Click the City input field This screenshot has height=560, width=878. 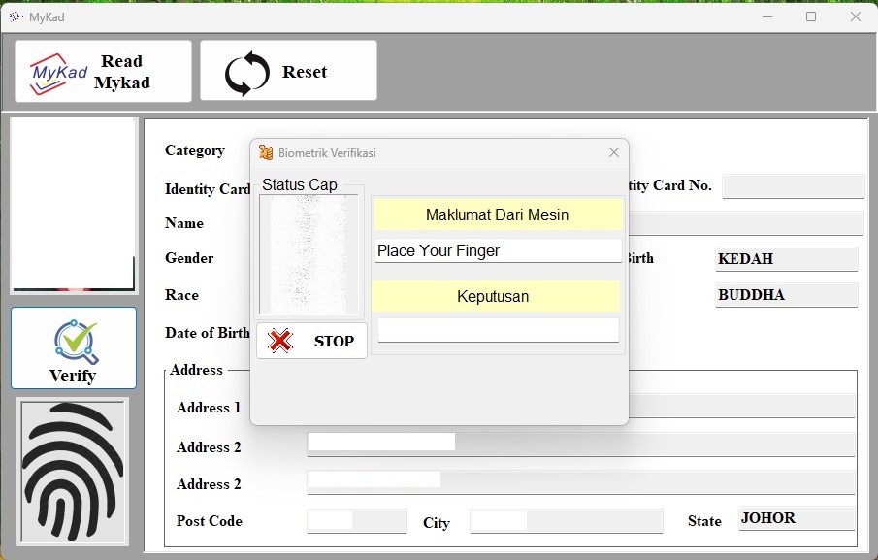pyautogui.click(x=566, y=521)
